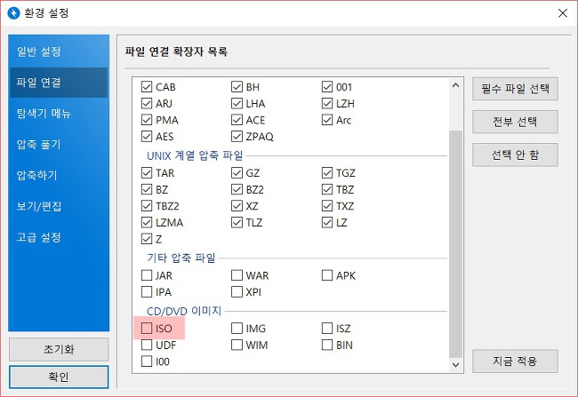This screenshot has width=578, height=397.
Task: Check the ISO extension
Action: [x=147, y=328]
